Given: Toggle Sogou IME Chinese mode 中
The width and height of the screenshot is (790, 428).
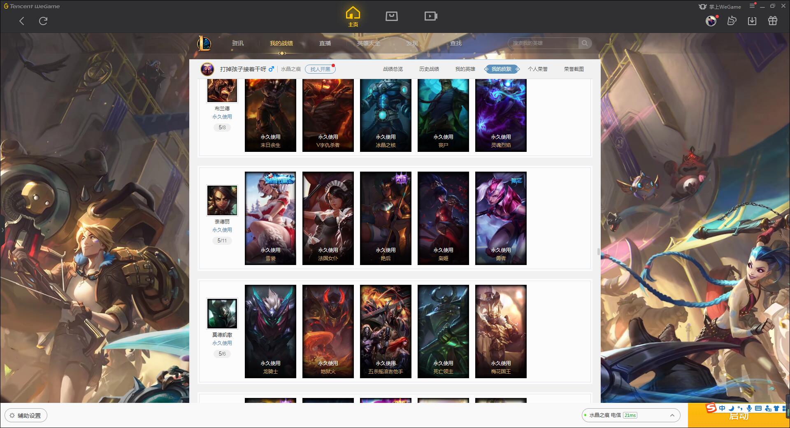Looking at the screenshot, I should [x=722, y=408].
